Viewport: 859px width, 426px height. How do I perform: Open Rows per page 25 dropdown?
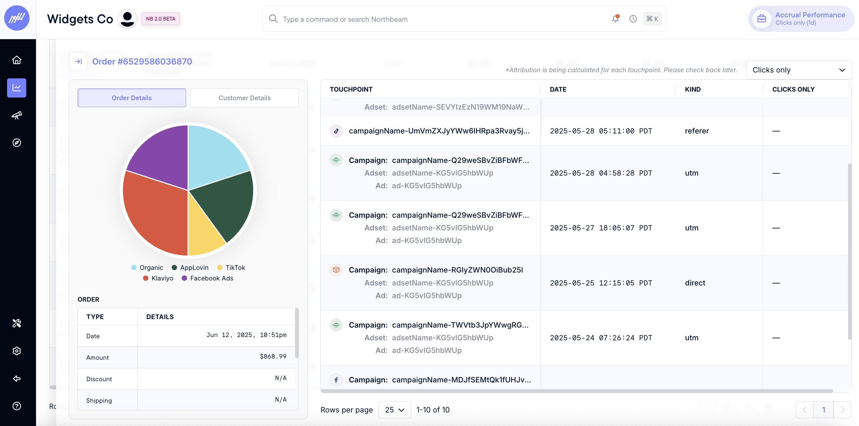[394, 410]
